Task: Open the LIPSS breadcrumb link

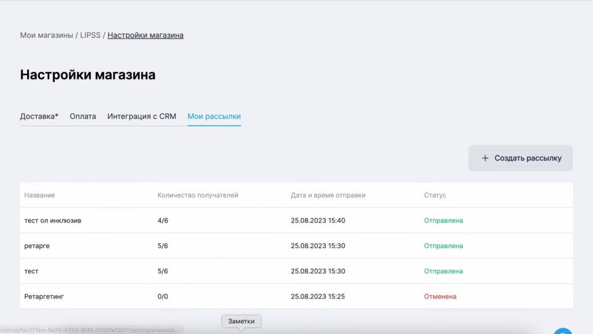Action: coord(90,35)
